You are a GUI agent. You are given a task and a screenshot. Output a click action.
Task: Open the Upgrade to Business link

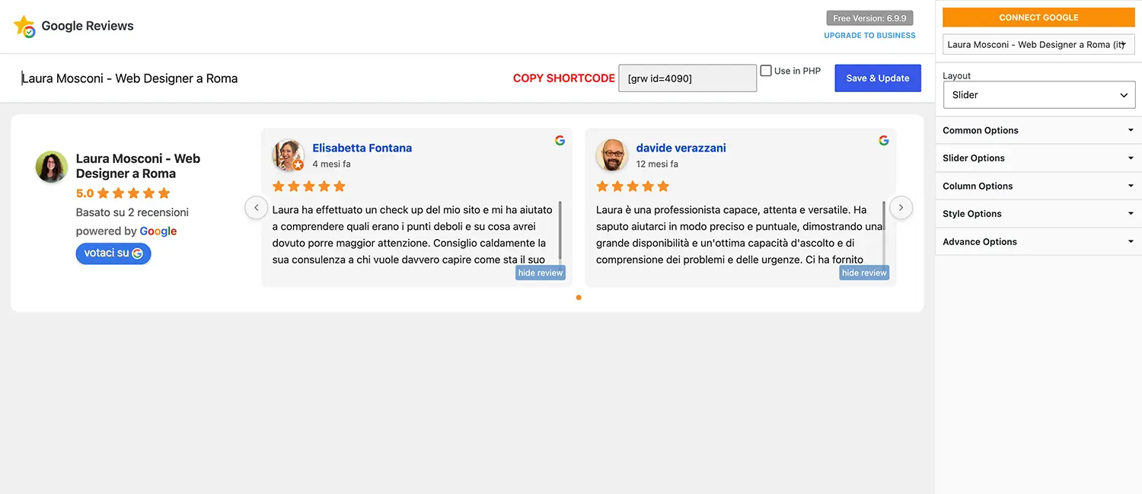(869, 36)
